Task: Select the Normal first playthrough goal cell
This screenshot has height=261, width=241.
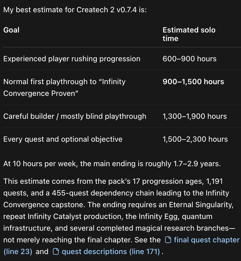Action: coord(64,87)
